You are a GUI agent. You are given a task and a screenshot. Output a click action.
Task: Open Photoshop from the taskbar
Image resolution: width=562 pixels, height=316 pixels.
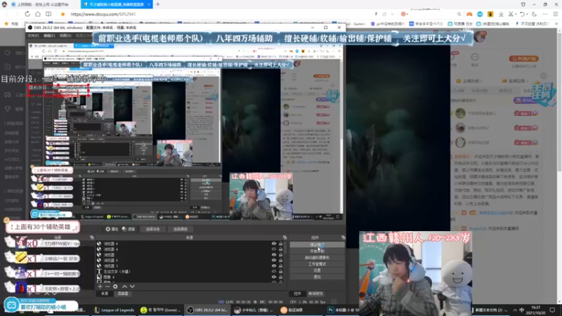(x=343, y=310)
